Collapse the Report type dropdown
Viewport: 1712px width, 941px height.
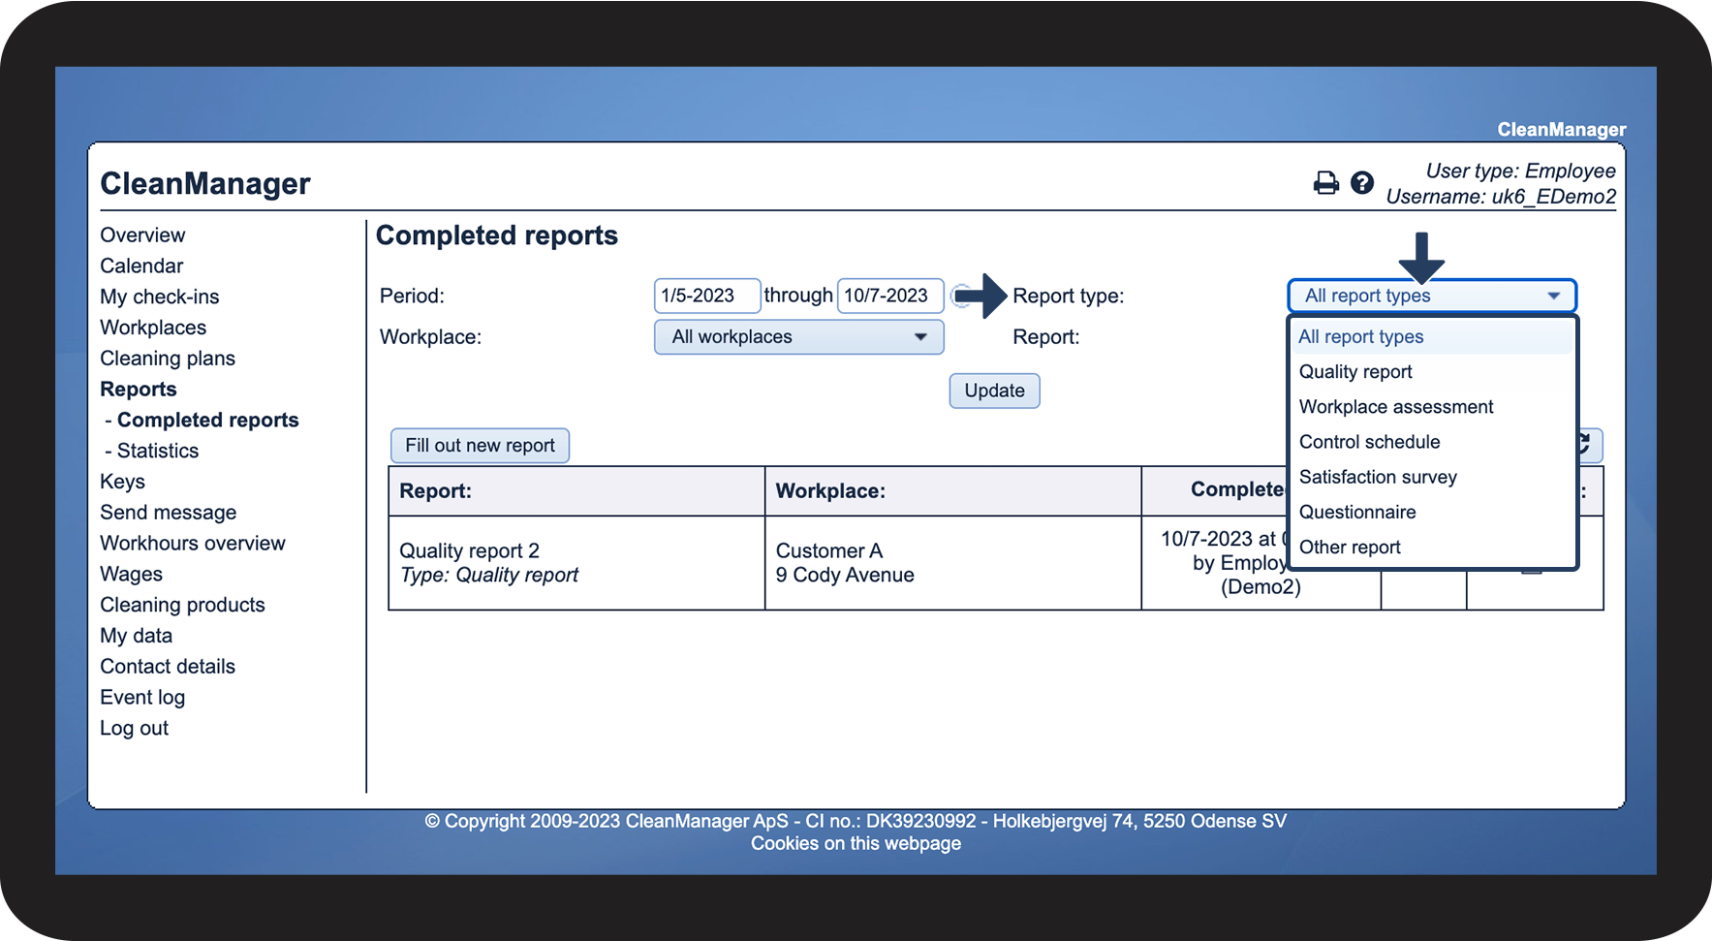click(1431, 296)
